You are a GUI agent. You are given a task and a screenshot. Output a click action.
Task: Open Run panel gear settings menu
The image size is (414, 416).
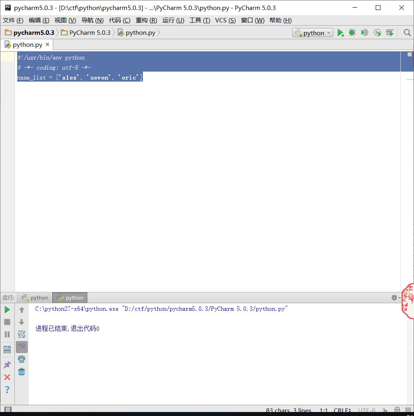tap(396, 298)
